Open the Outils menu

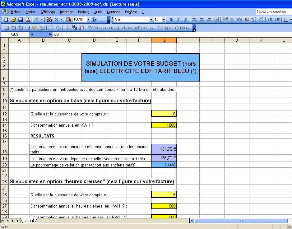[x=98, y=12]
